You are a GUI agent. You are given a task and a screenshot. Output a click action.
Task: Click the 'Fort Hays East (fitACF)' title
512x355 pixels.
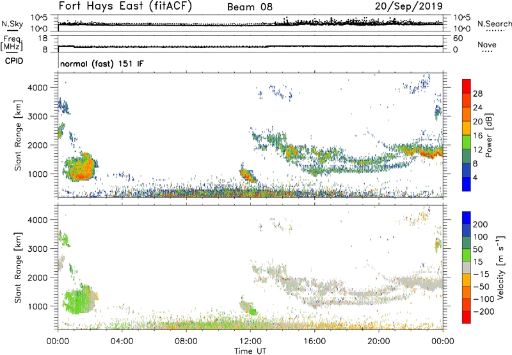pyautogui.click(x=125, y=6)
